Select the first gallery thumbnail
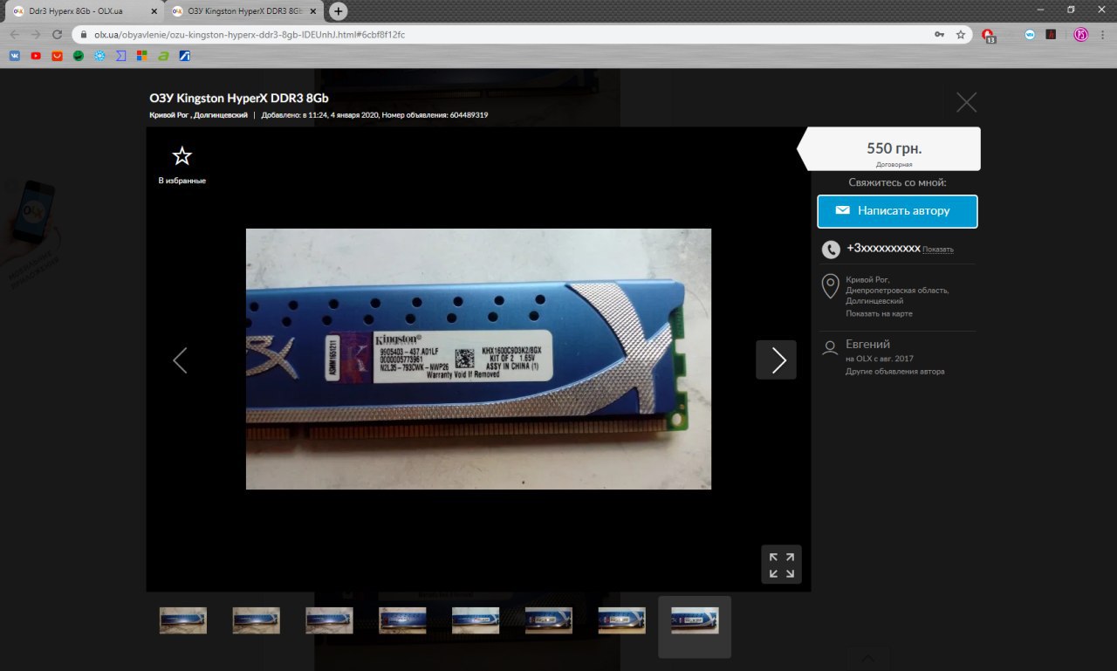This screenshot has width=1117, height=671. click(x=183, y=620)
